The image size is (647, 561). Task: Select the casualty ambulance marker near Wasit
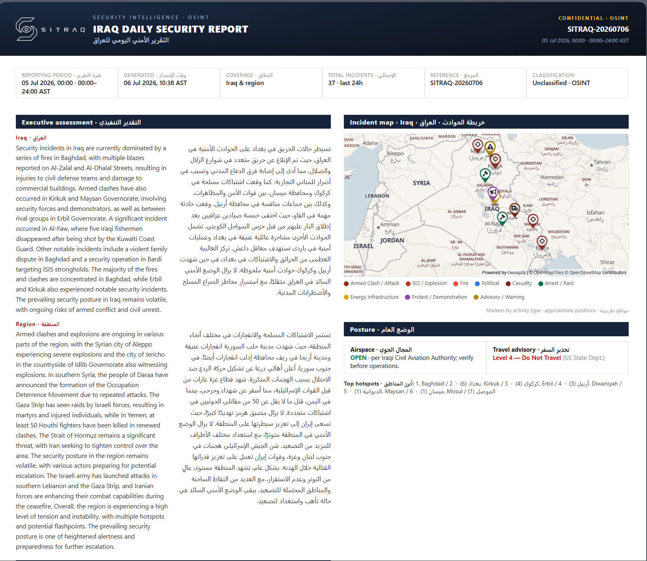pos(515,210)
